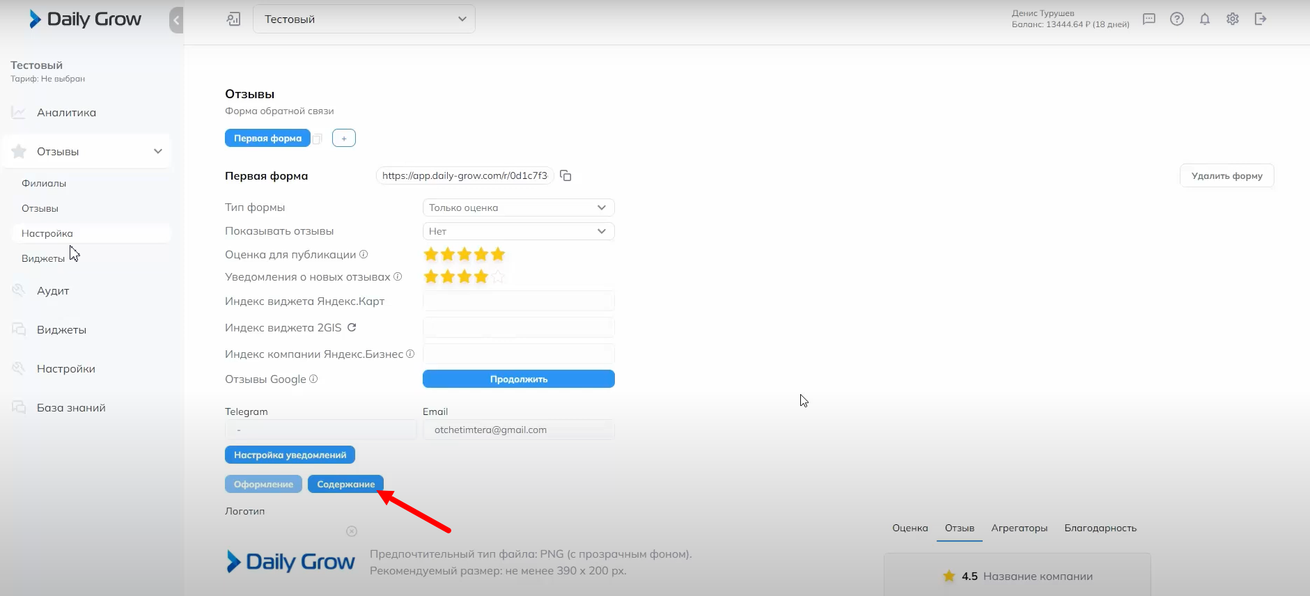Open the chat messages icon
The height and width of the screenshot is (596, 1310).
pyautogui.click(x=1148, y=19)
